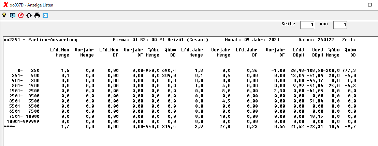Click the value 777,3 in row 0-250
The image size is (378, 146).
click(x=349, y=70)
